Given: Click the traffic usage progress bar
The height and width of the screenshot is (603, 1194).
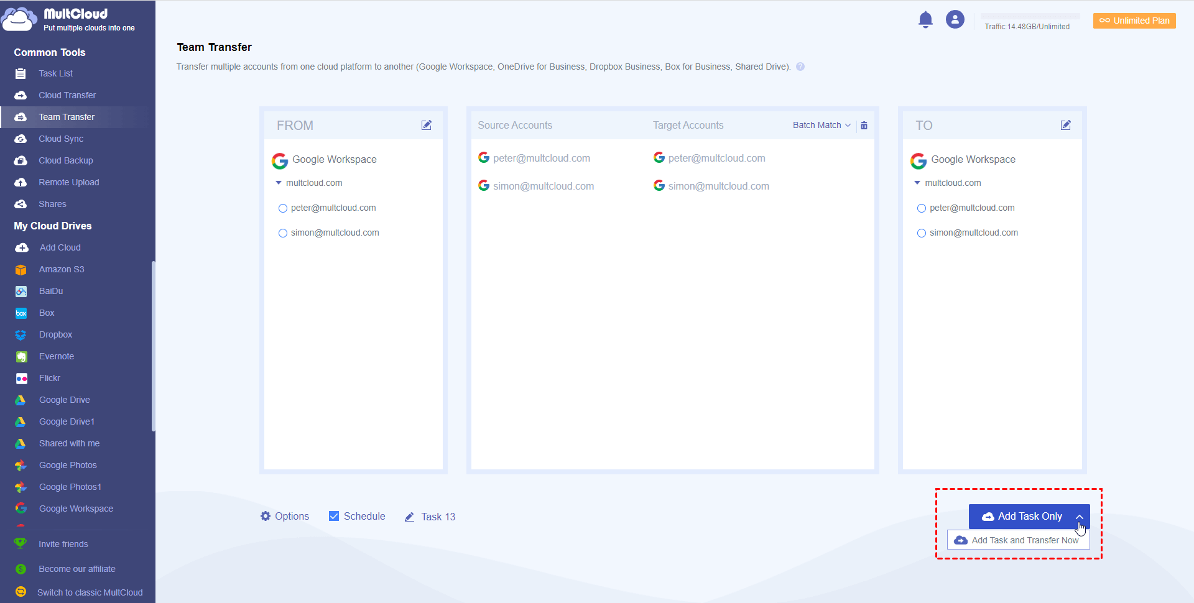Looking at the screenshot, I should (1030, 16).
